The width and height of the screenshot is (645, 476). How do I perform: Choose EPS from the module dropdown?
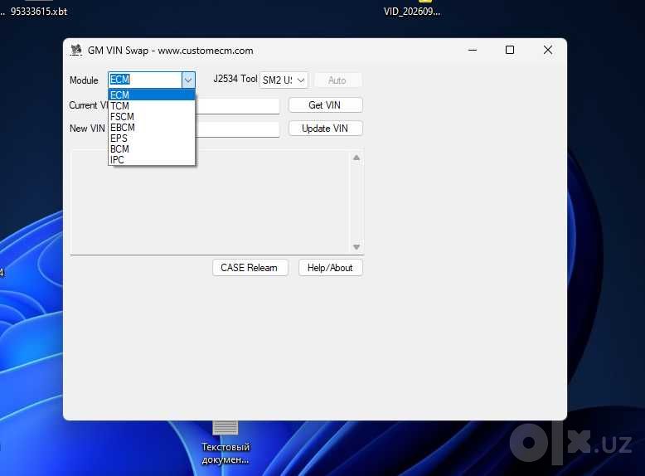(152, 138)
